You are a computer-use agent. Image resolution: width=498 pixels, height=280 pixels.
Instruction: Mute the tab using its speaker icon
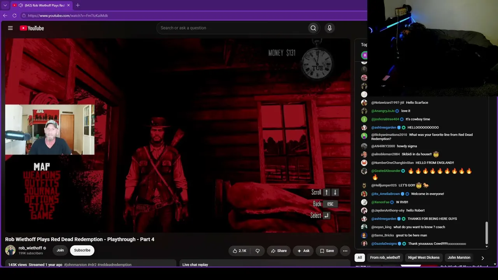[21, 5]
